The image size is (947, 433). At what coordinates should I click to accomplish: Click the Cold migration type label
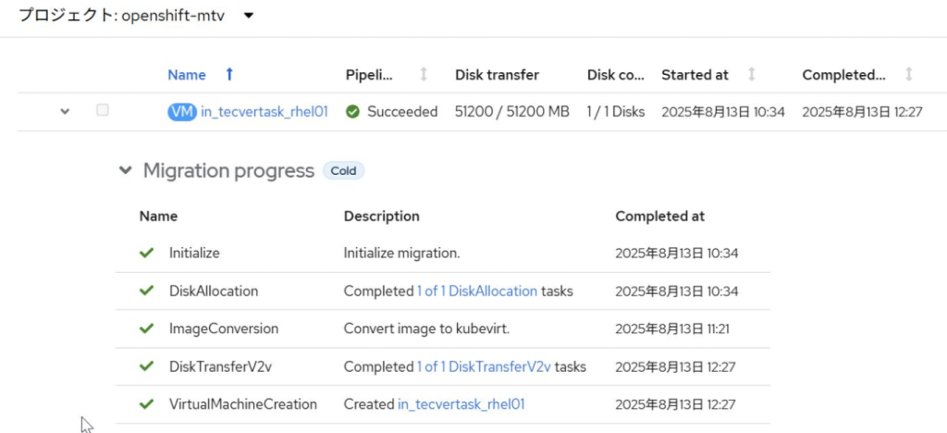coord(344,171)
